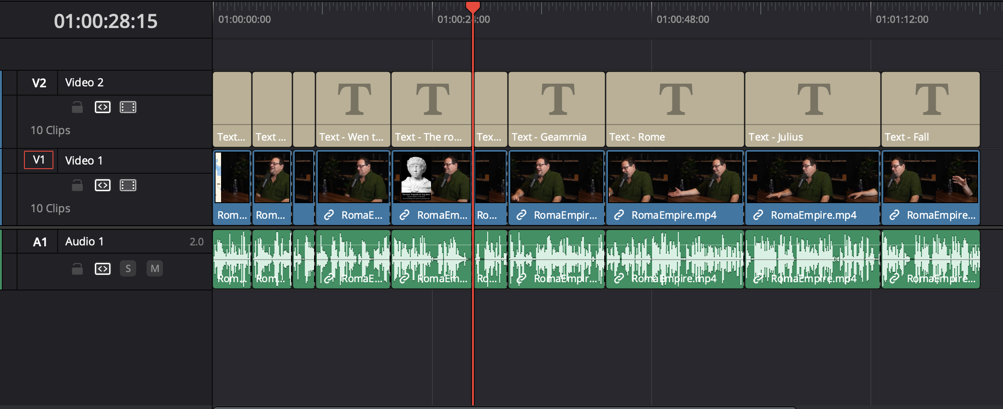Select the Text - Rome title clip
Image resolution: width=1003 pixels, height=409 pixels.
coord(675,109)
